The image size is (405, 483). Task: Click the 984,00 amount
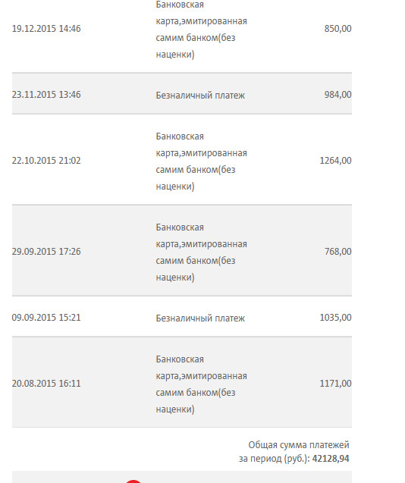tap(337, 95)
